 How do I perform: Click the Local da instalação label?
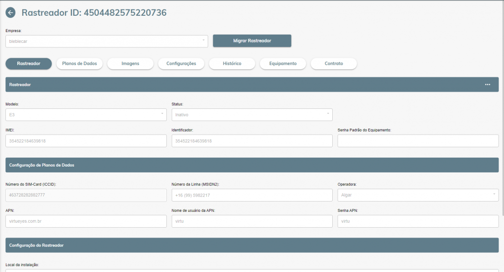22,265
